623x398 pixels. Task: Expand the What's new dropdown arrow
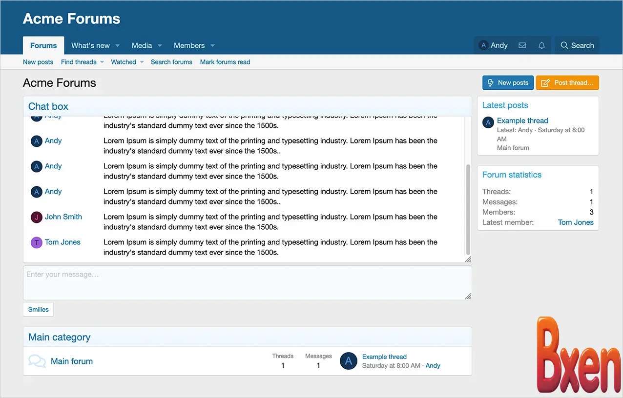tap(118, 46)
